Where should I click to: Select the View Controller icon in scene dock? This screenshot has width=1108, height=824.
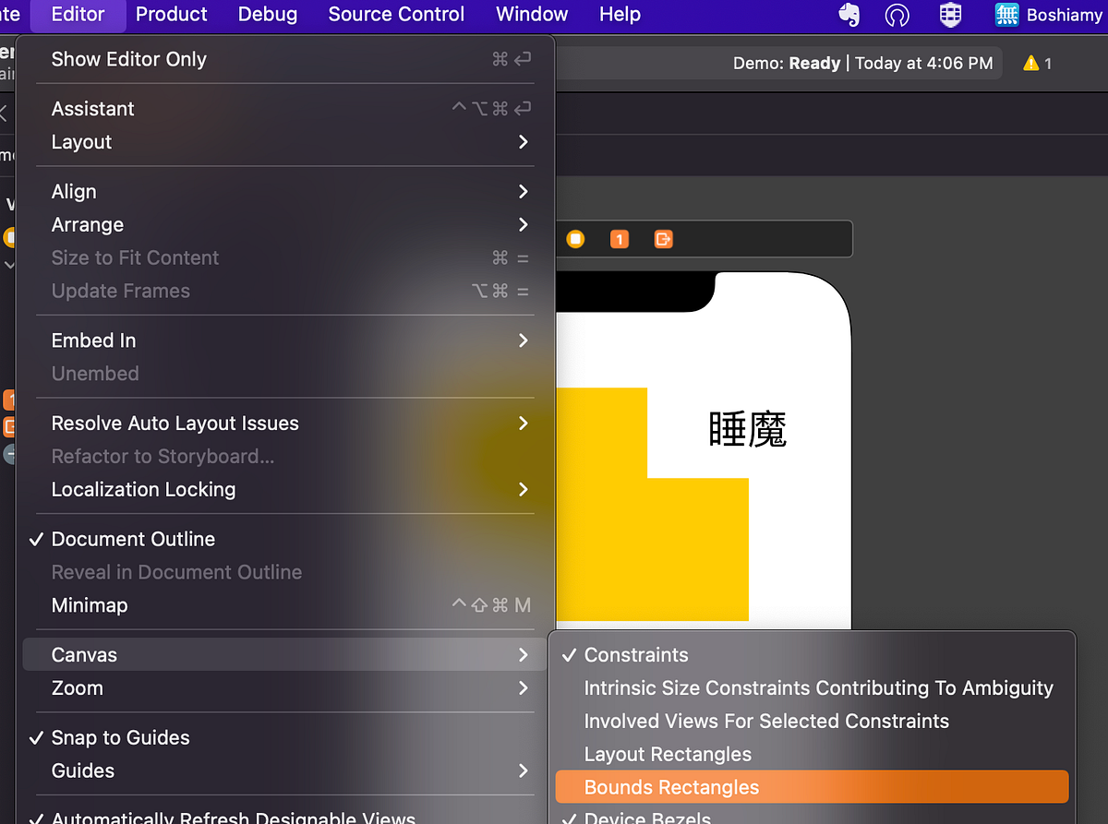pyautogui.click(x=576, y=239)
